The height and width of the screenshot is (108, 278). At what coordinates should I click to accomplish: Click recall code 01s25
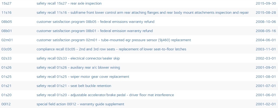(x=6, y=77)
